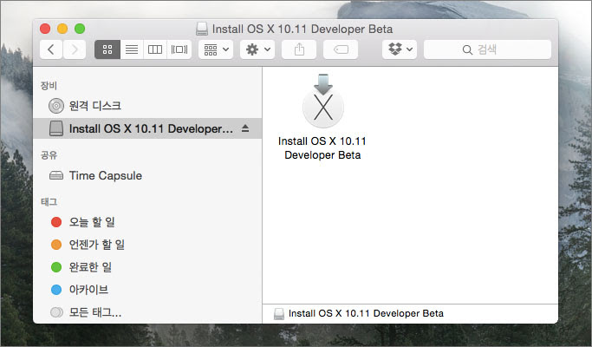Screen dimensions: 592x347
Task: Go forward with the right chevron button
Action: coord(75,49)
